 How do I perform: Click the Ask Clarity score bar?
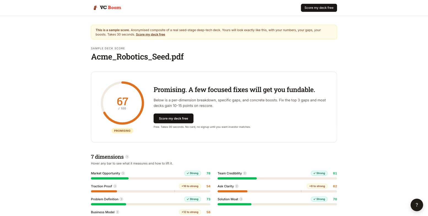(277, 191)
